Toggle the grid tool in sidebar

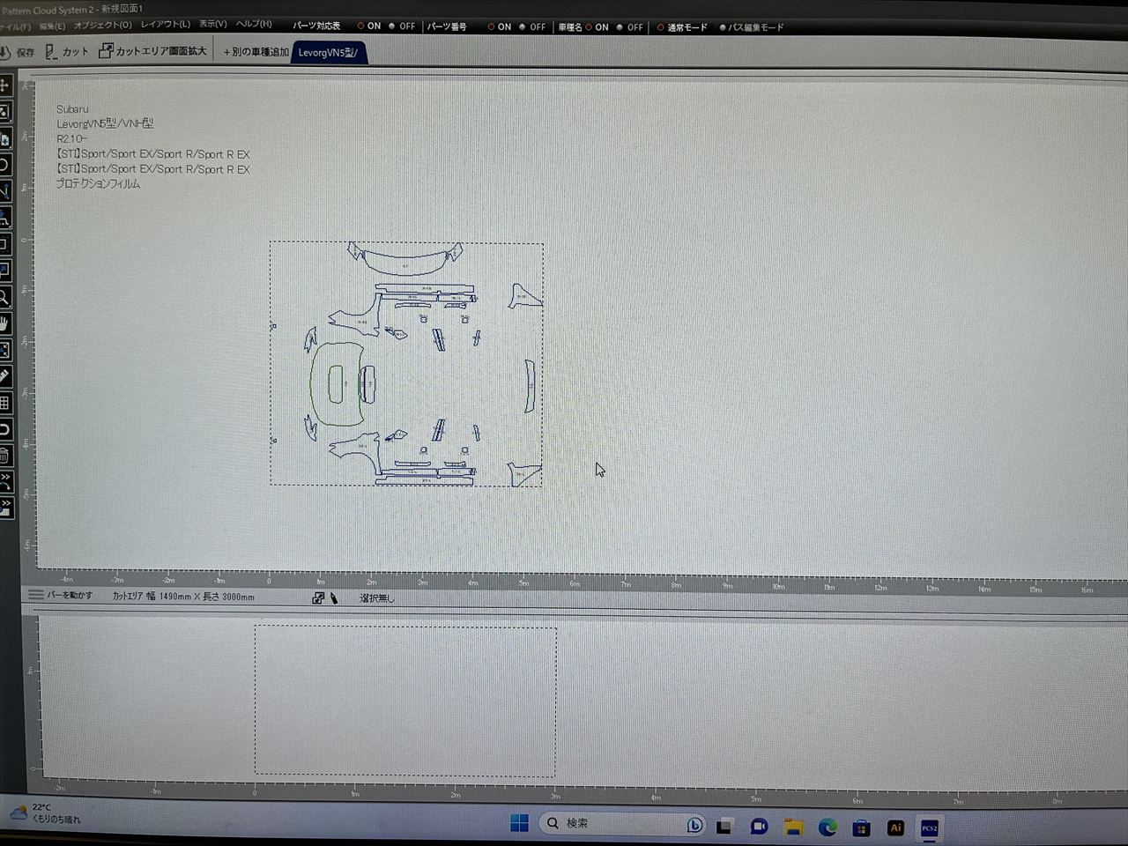[4, 403]
